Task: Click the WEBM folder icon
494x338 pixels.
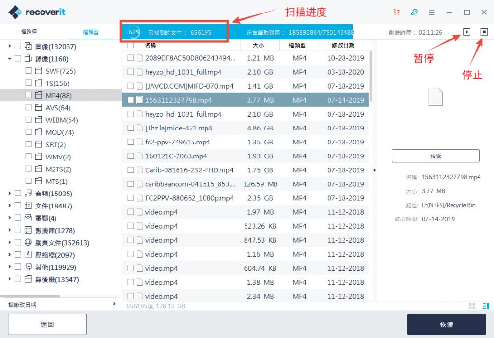Action: [39, 119]
